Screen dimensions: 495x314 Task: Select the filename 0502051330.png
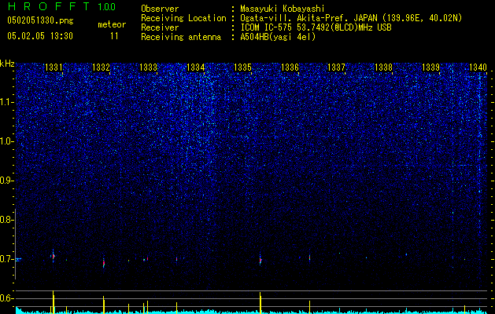click(x=40, y=21)
